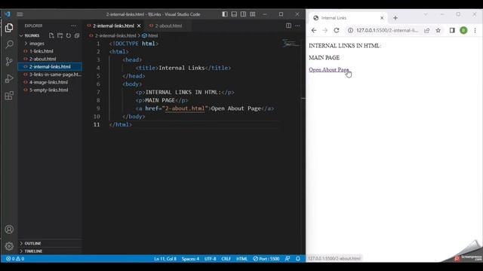Open Source Control view
483x271 pixels.
coord(9,62)
